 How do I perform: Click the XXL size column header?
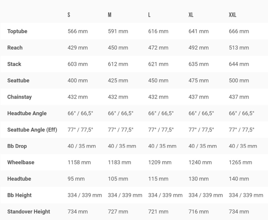pos(233,15)
